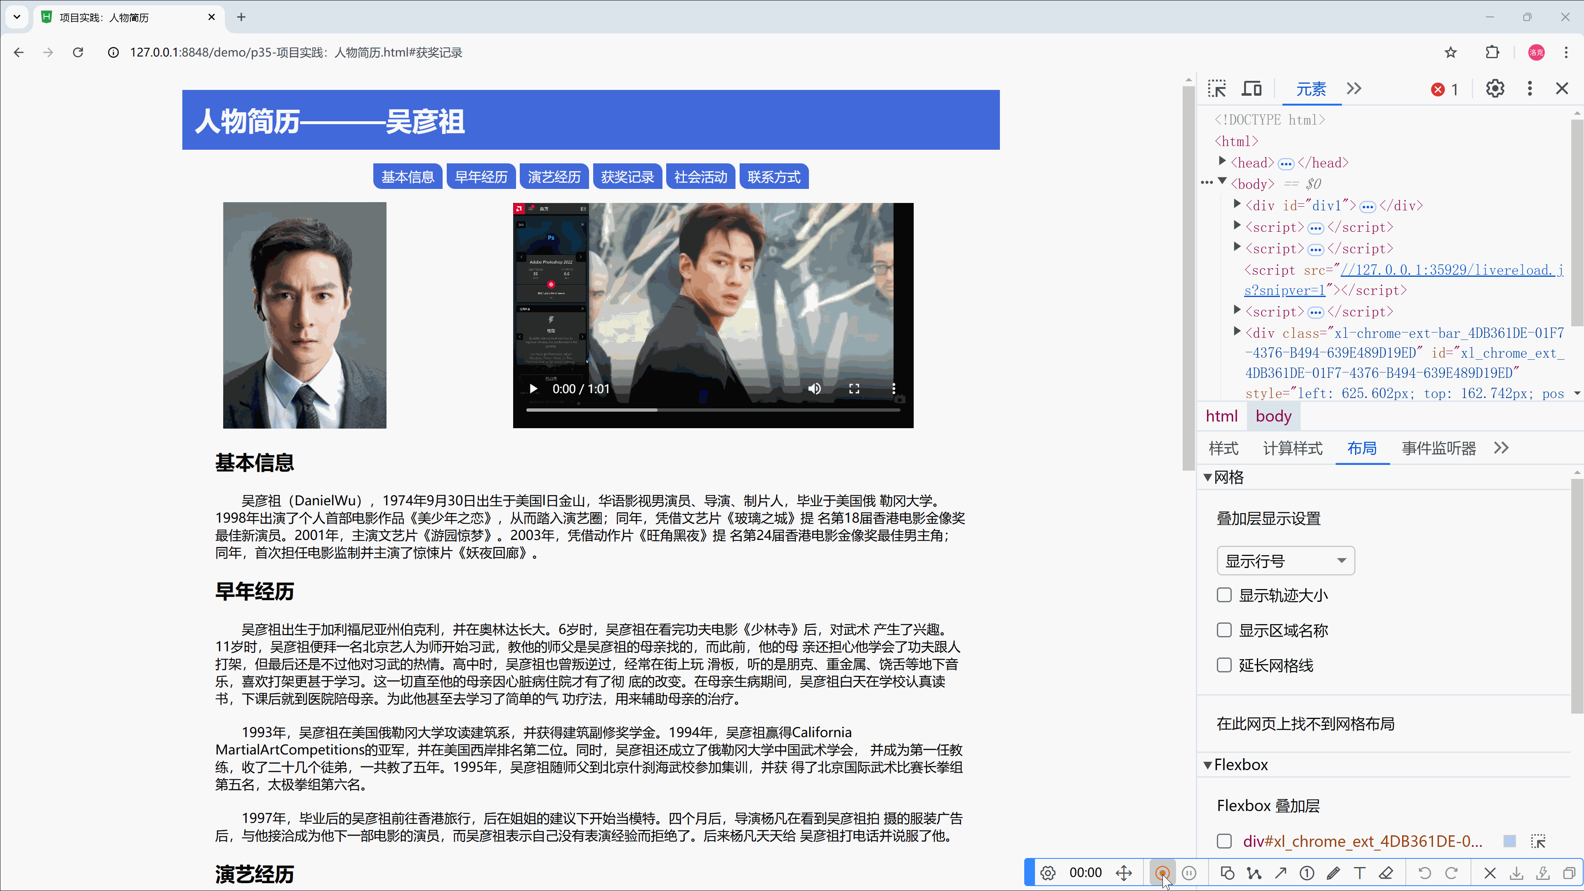Pause the screen recording

1189,872
